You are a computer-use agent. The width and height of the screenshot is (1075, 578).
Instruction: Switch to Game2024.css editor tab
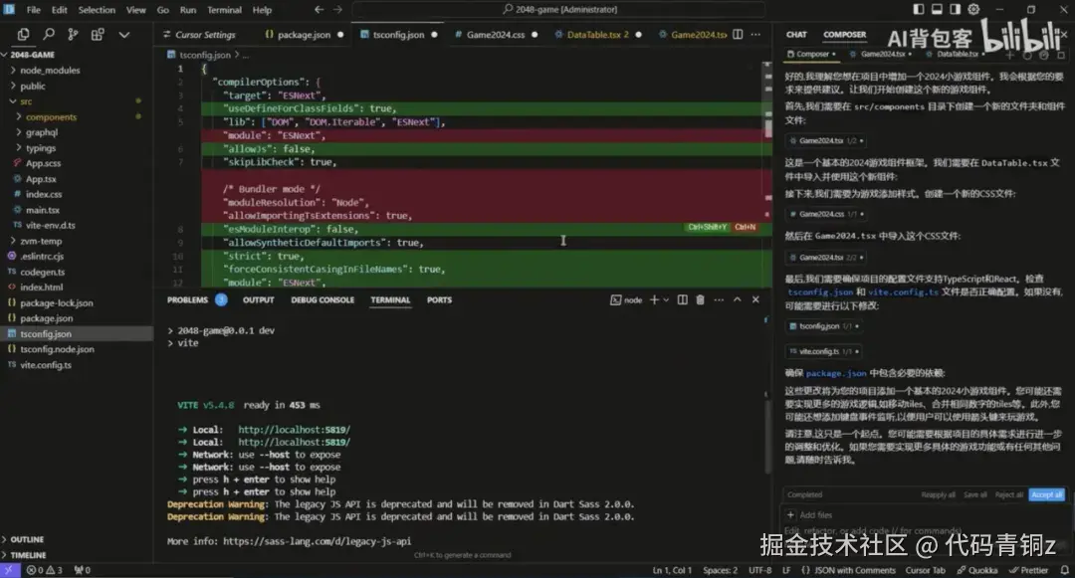tap(495, 34)
